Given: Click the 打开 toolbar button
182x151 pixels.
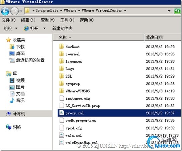Looking at the screenshot, I should (x=31, y=28).
